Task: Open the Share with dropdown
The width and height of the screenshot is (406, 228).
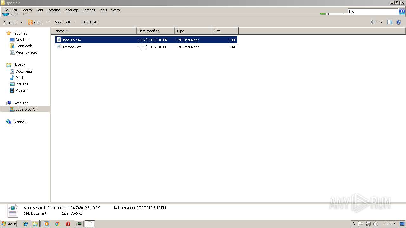Action: coord(65,22)
